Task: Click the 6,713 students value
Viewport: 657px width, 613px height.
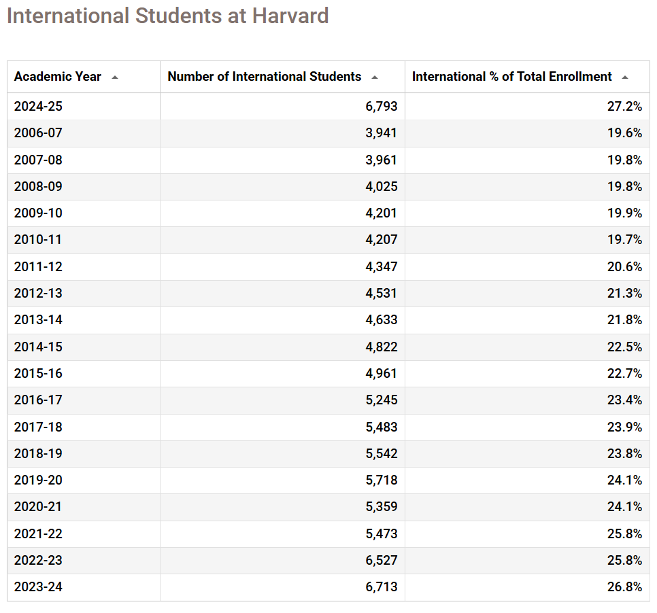Action: click(x=382, y=587)
